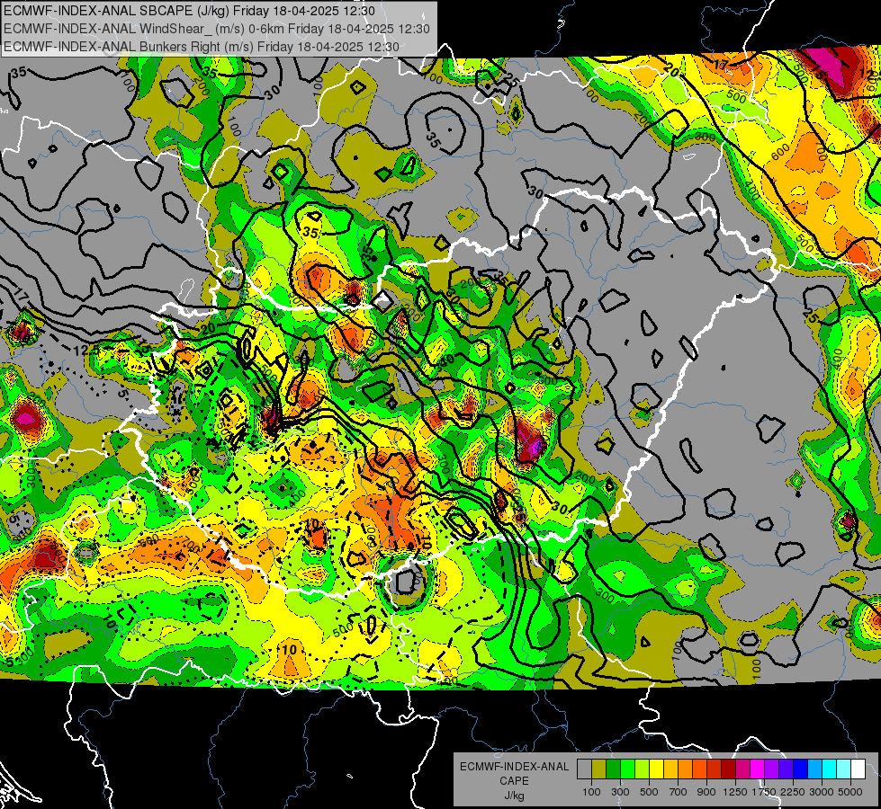
Task: Click the CAPE label in the legend
Action: point(514,780)
